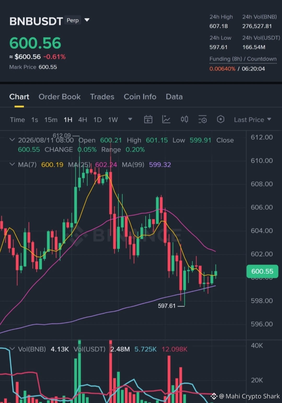
Task: Tap the -0.61% change value
Action: coord(54,57)
